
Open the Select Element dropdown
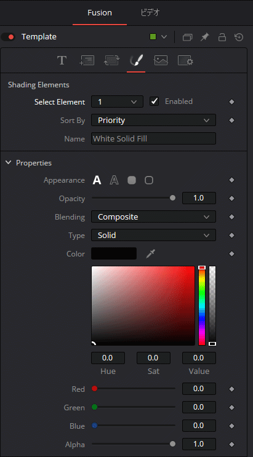click(118, 101)
